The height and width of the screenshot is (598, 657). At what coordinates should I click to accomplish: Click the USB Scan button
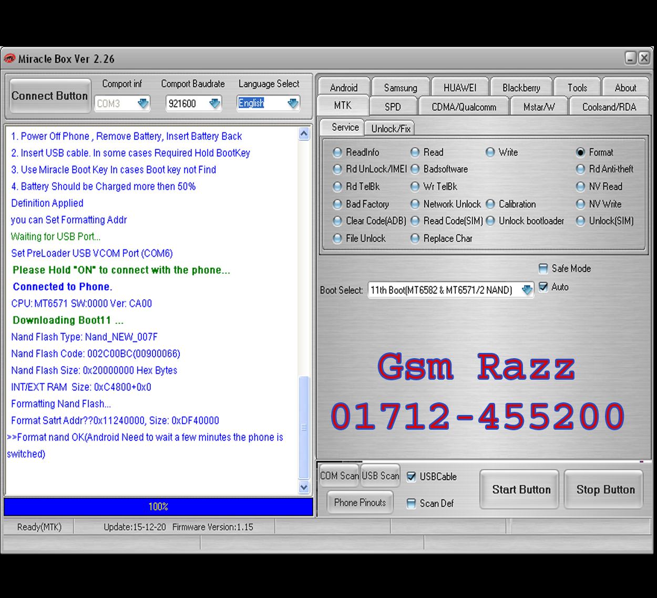pos(381,475)
